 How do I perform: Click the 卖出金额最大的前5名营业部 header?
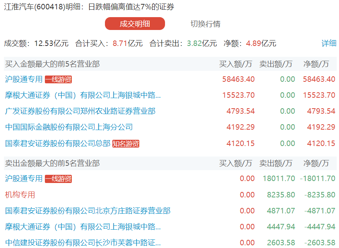click(x=52, y=164)
